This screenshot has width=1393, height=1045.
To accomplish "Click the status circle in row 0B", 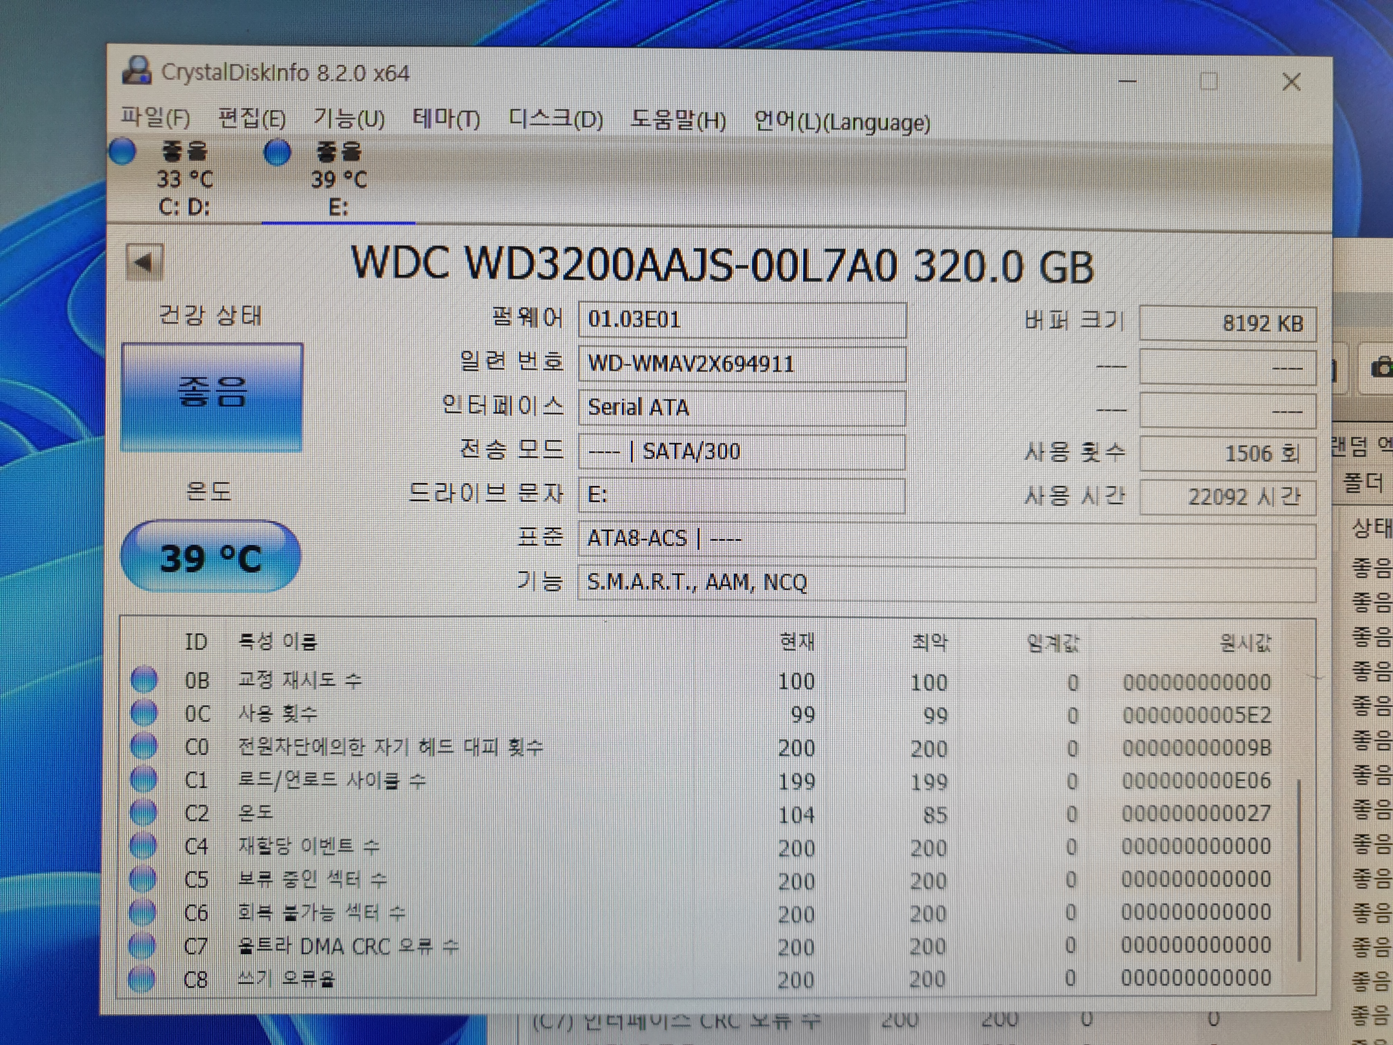I will pos(144,680).
